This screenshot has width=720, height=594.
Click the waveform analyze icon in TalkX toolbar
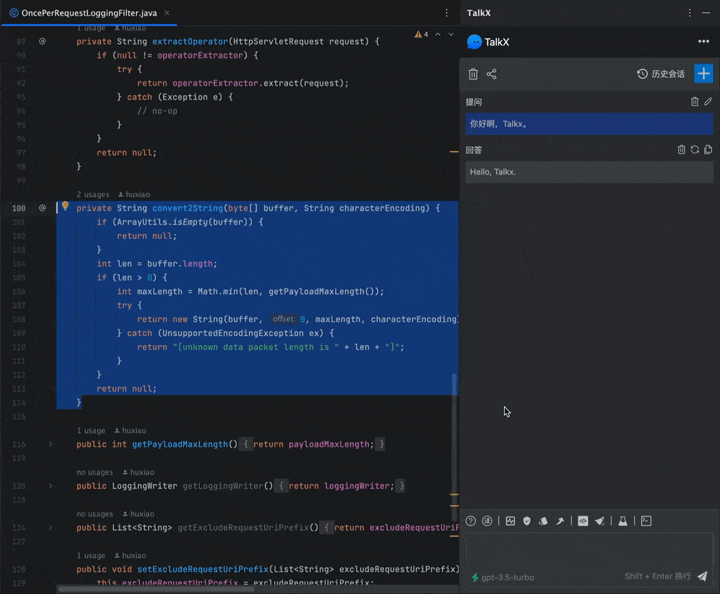coord(510,521)
